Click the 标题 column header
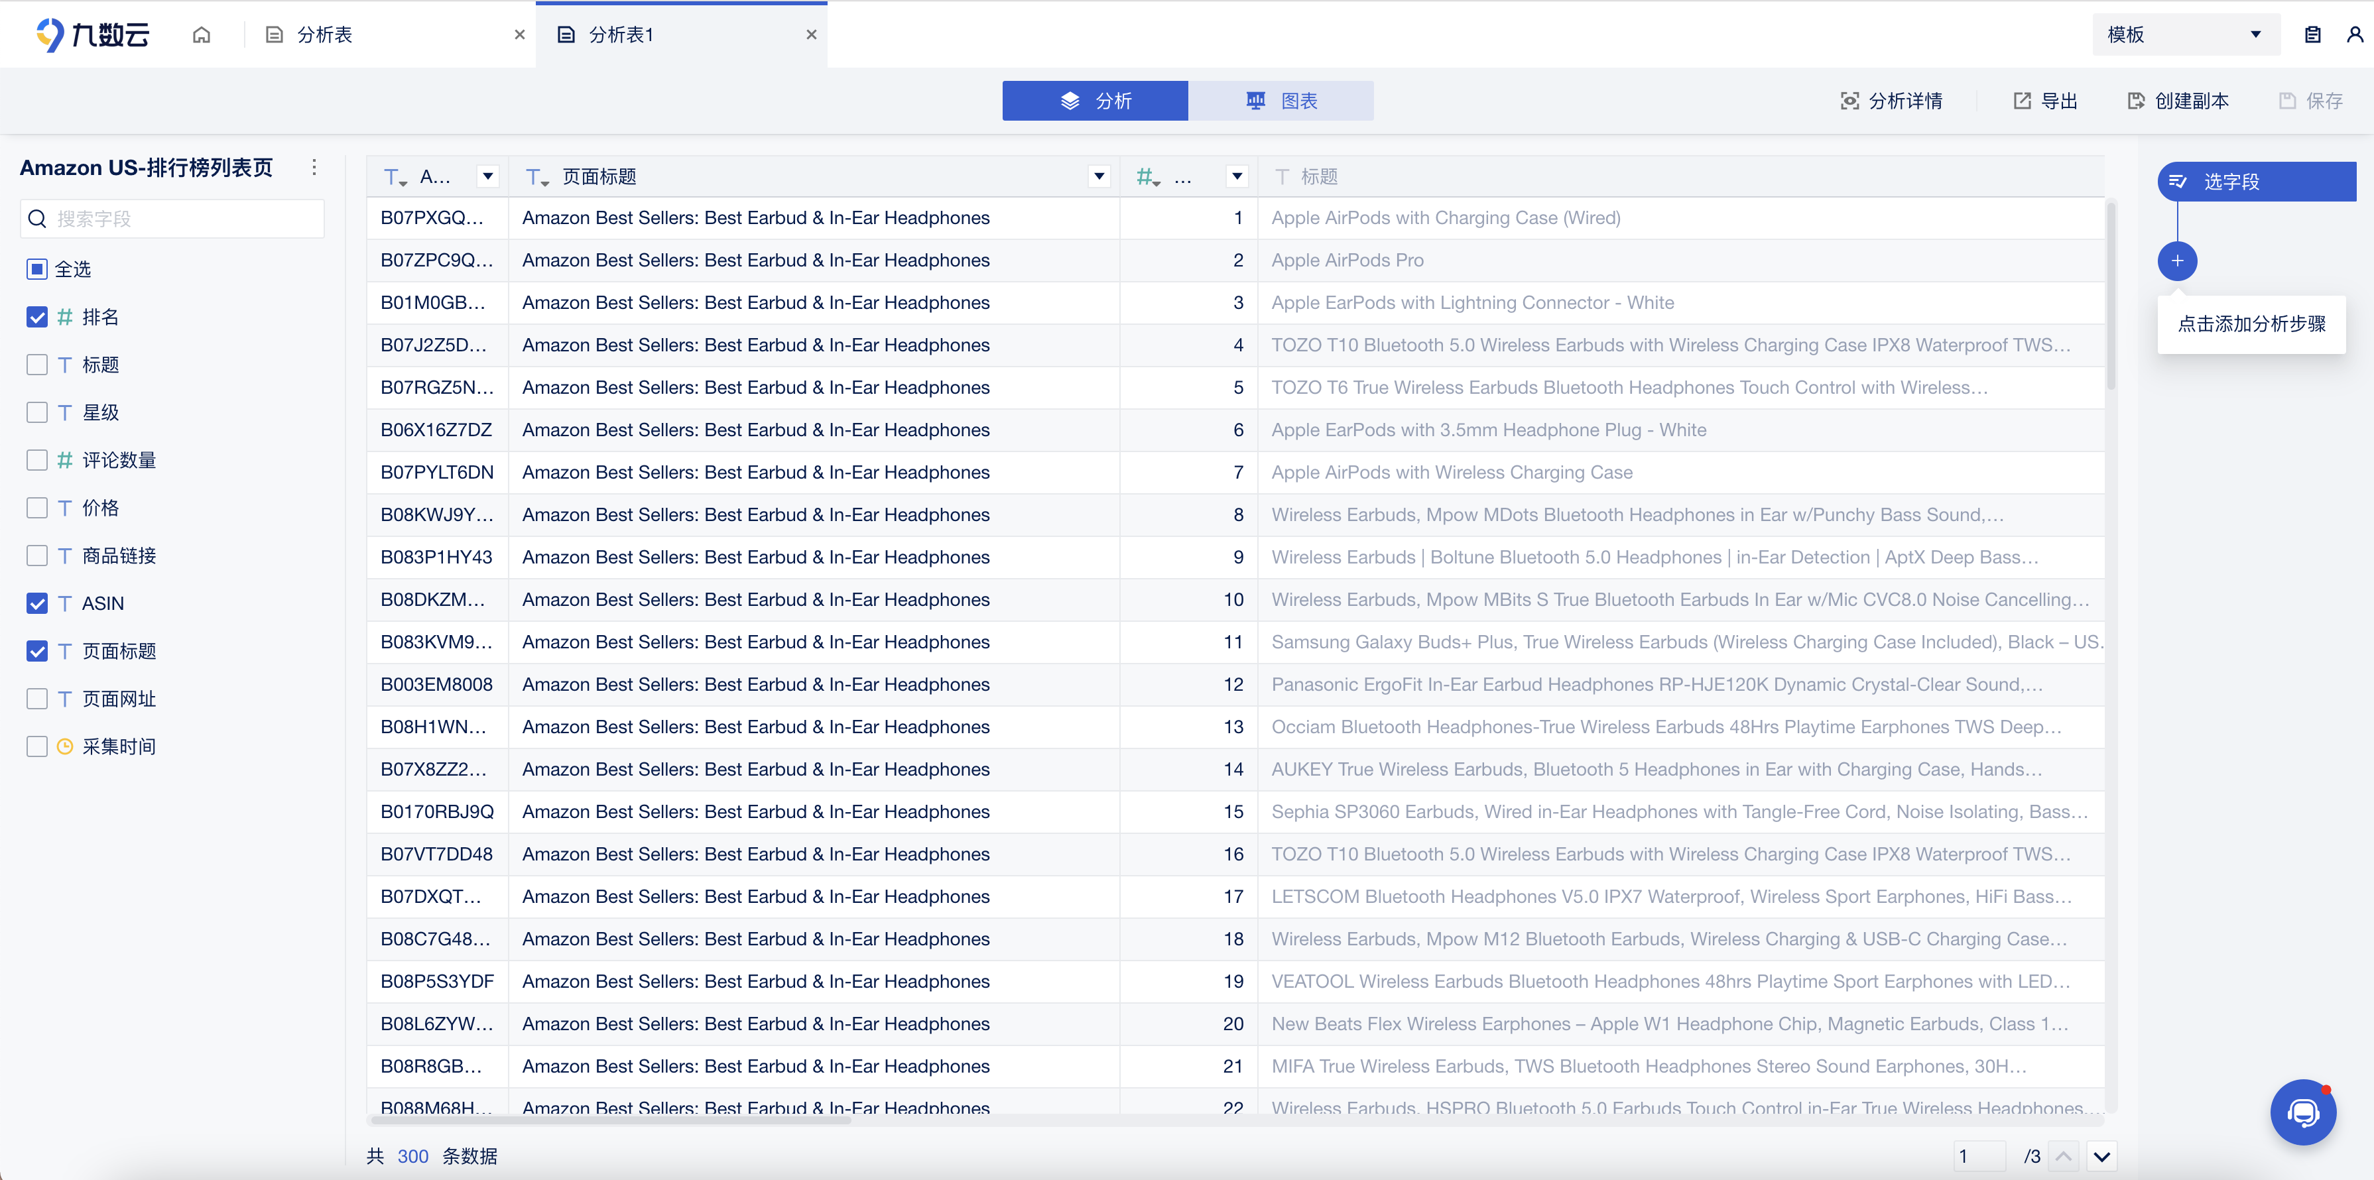This screenshot has height=1180, width=2374. point(1681,177)
